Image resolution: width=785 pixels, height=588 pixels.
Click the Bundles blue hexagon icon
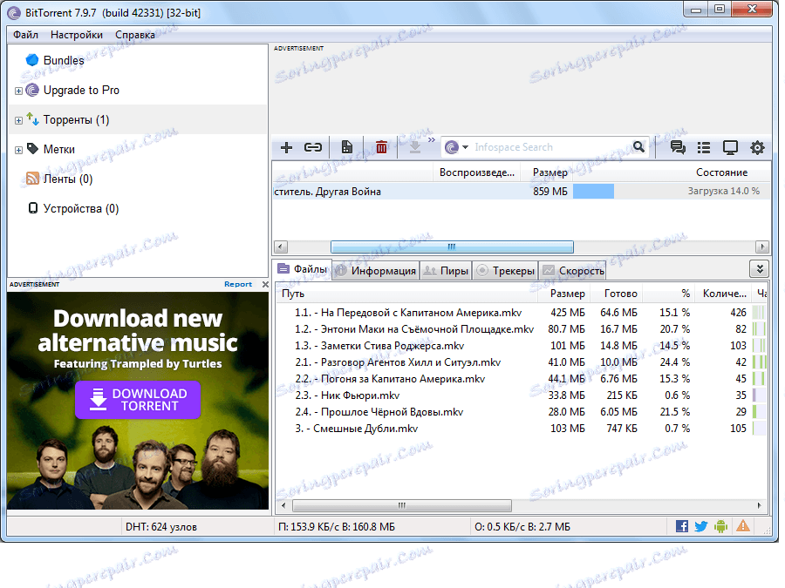point(32,60)
